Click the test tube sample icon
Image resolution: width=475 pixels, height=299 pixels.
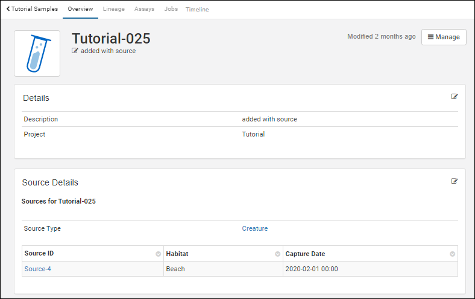37,54
